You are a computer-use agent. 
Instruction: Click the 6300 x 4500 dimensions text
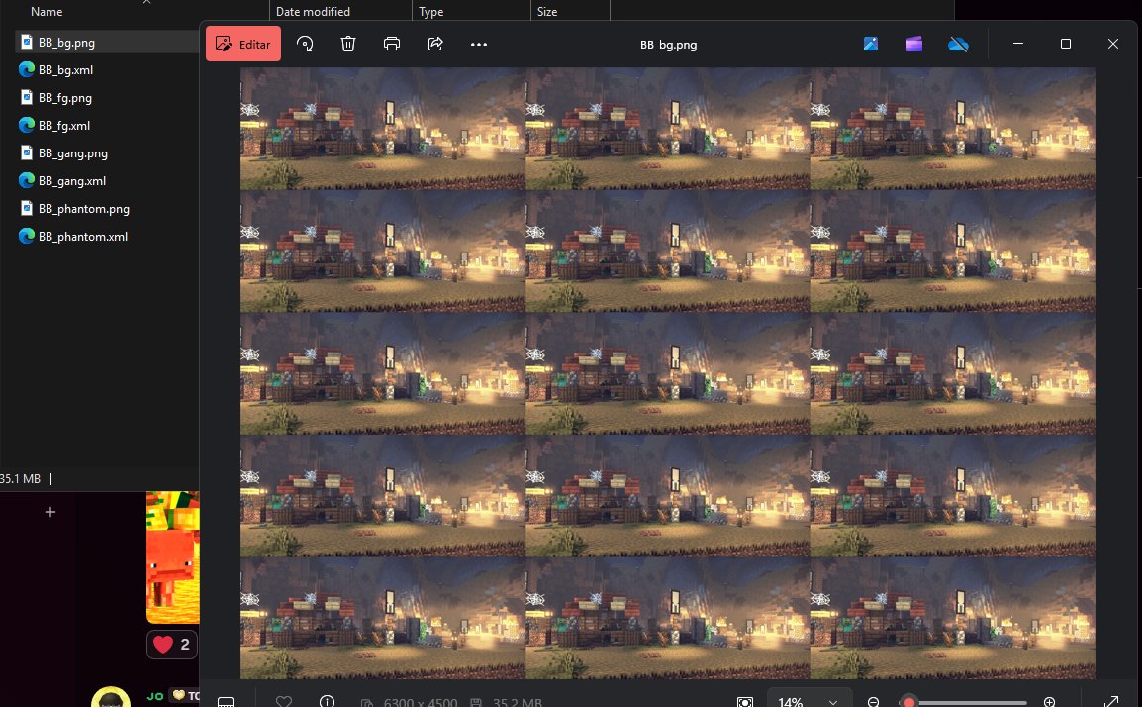coord(421,703)
